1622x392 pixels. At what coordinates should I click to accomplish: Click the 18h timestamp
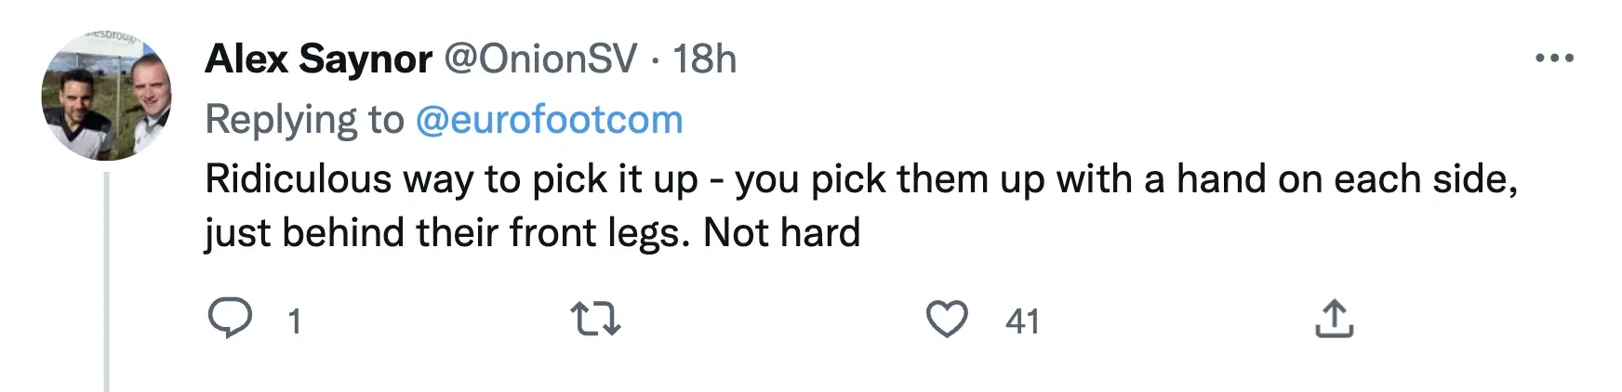[704, 59]
